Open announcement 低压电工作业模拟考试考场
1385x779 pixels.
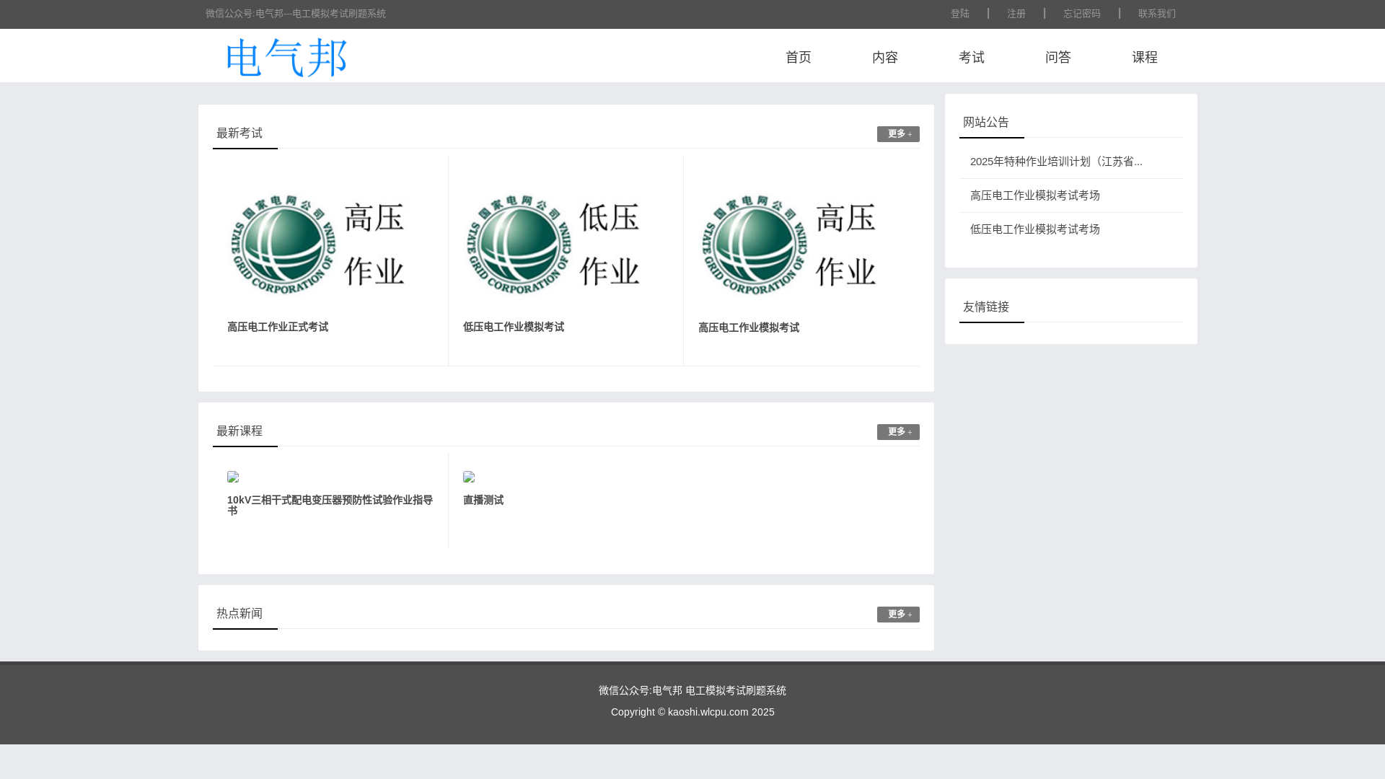1035,229
